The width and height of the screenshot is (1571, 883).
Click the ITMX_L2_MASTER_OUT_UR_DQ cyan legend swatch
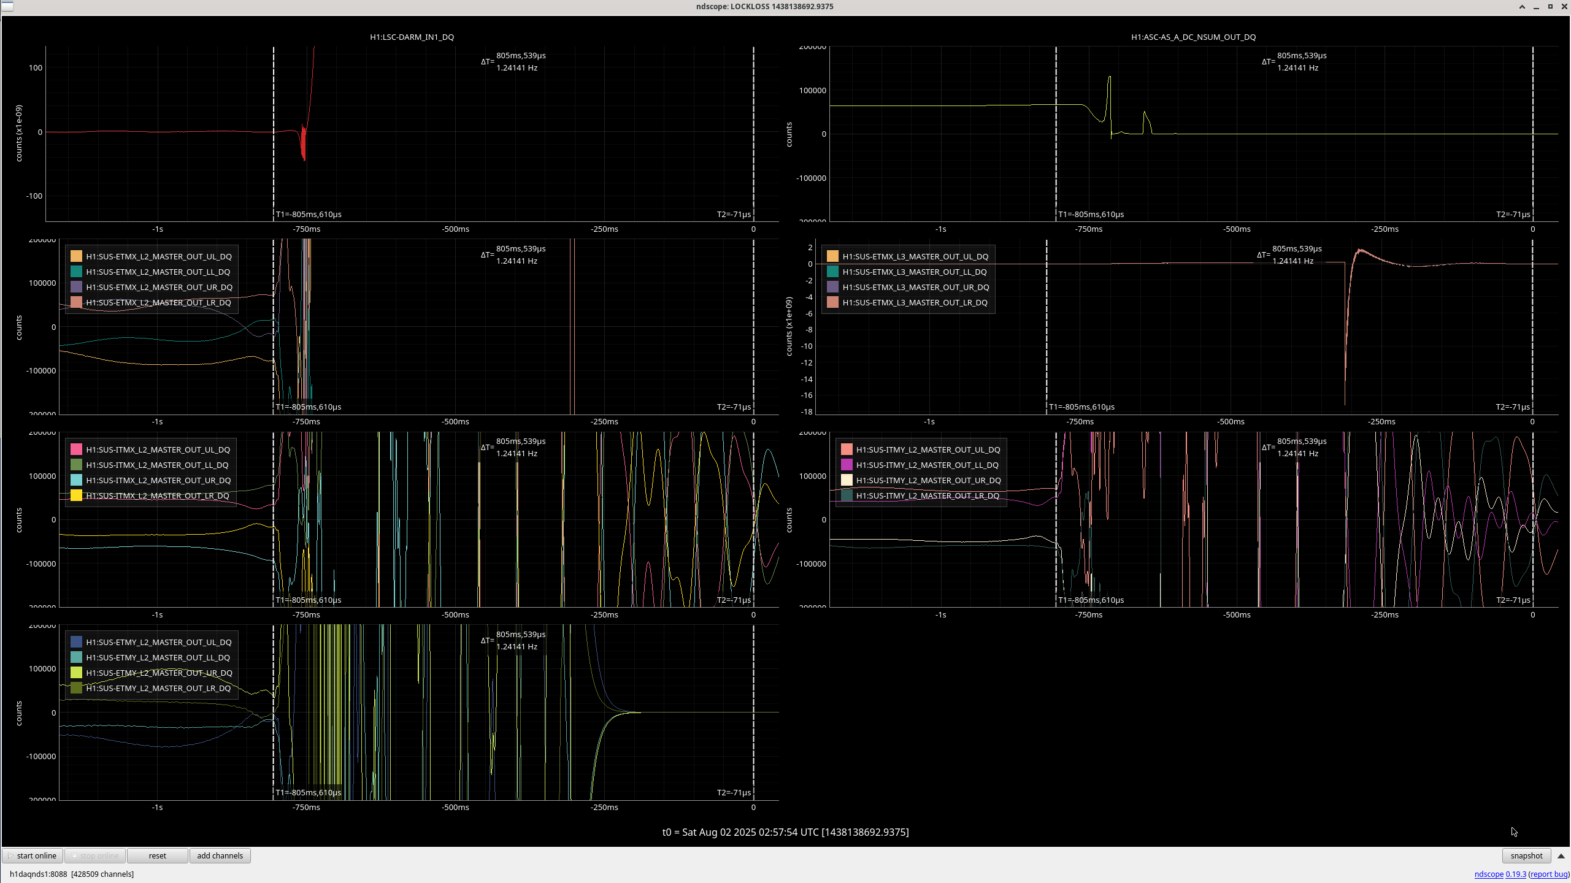pos(76,480)
